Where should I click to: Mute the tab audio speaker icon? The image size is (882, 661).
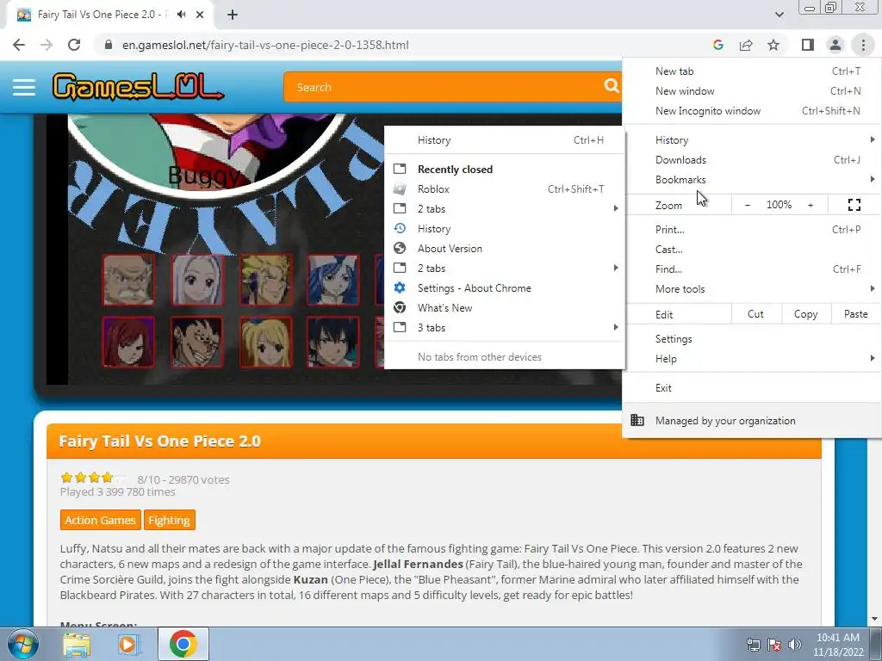(181, 15)
